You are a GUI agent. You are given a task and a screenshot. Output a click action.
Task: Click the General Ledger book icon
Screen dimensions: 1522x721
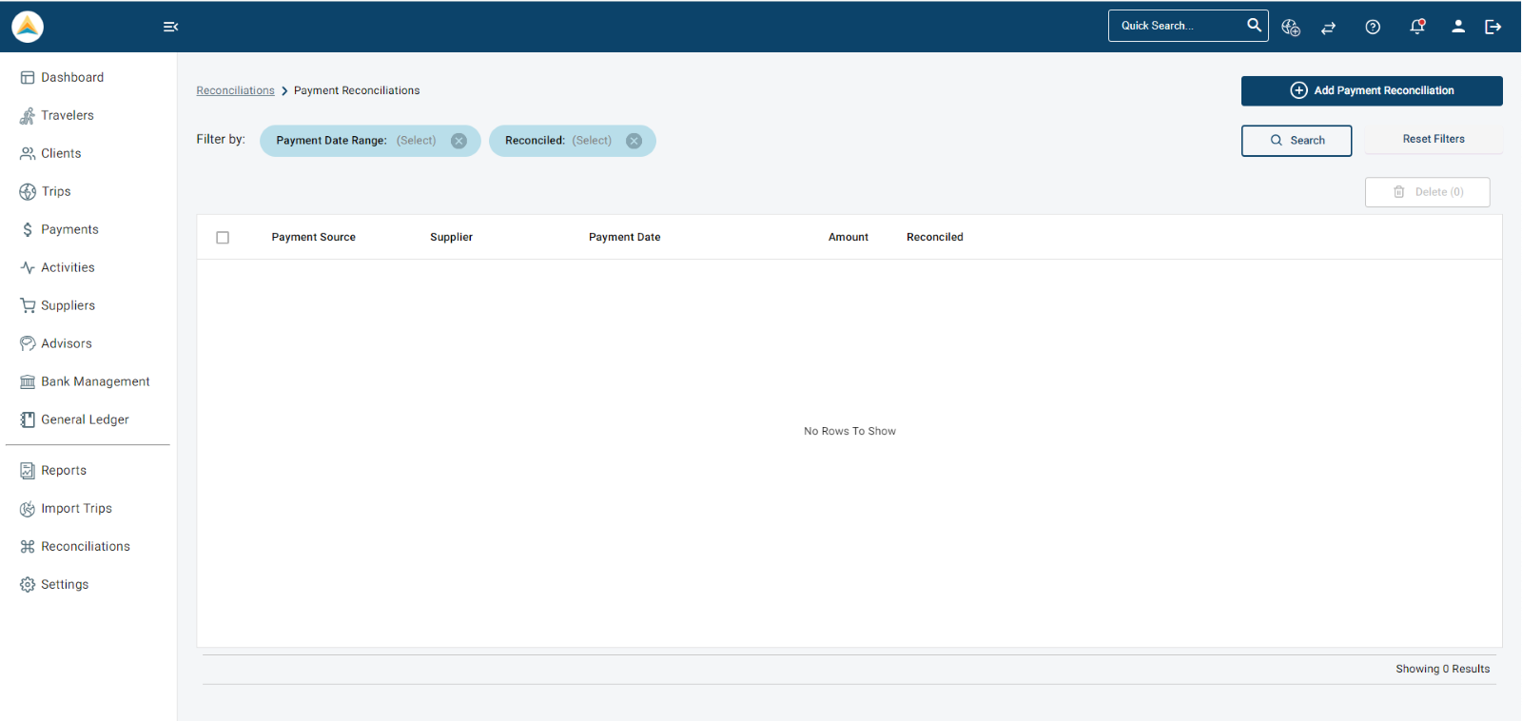click(x=28, y=420)
